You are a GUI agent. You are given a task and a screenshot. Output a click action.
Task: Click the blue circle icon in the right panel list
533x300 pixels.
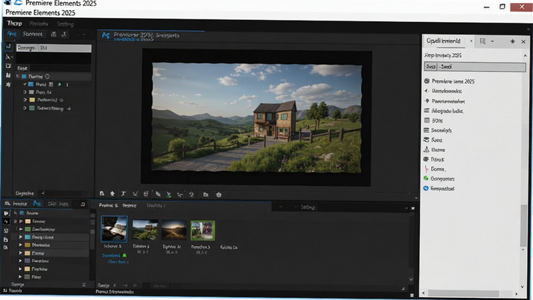(426, 188)
